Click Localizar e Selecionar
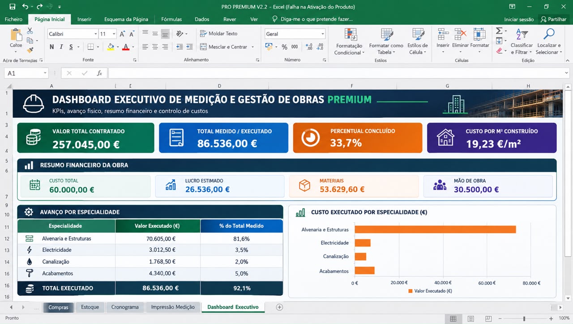Image resolution: width=573 pixels, height=324 pixels. click(549, 42)
